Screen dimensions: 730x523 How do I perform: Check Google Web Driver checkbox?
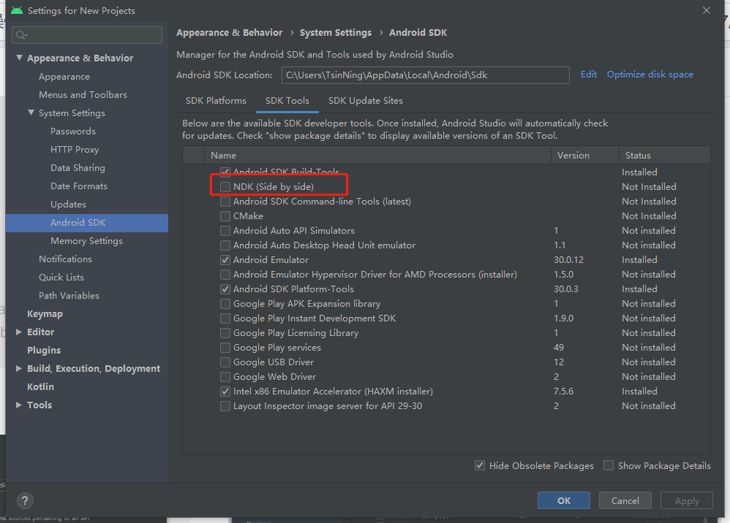pos(225,377)
